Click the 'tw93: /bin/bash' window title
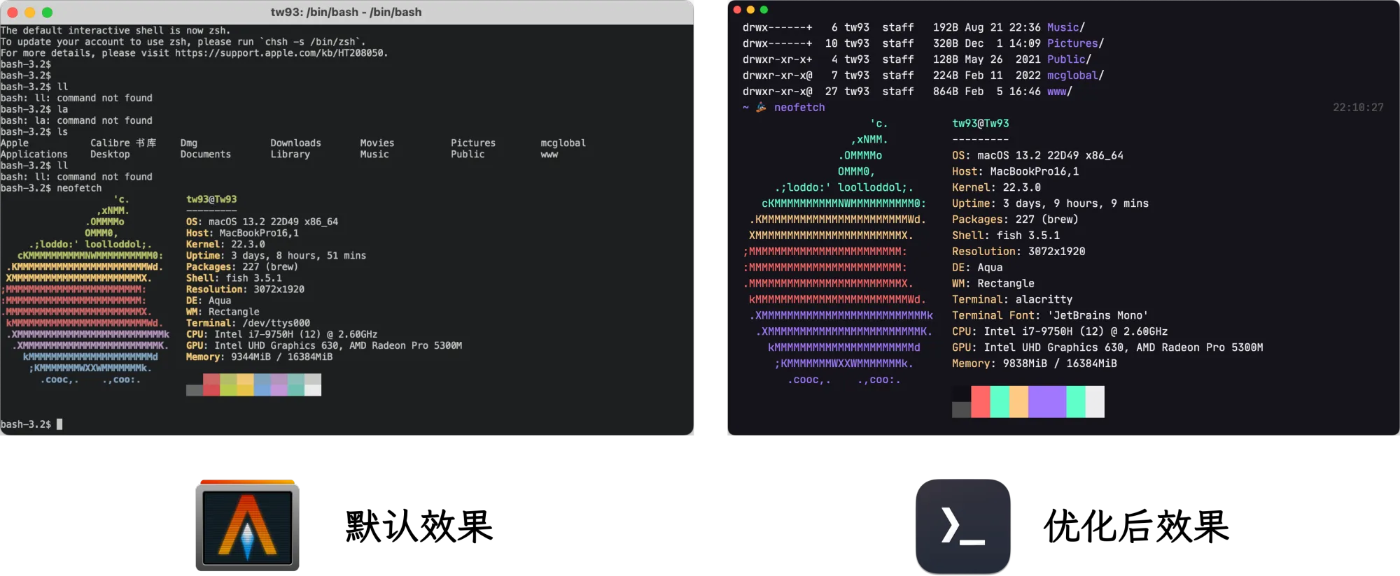 coord(346,13)
